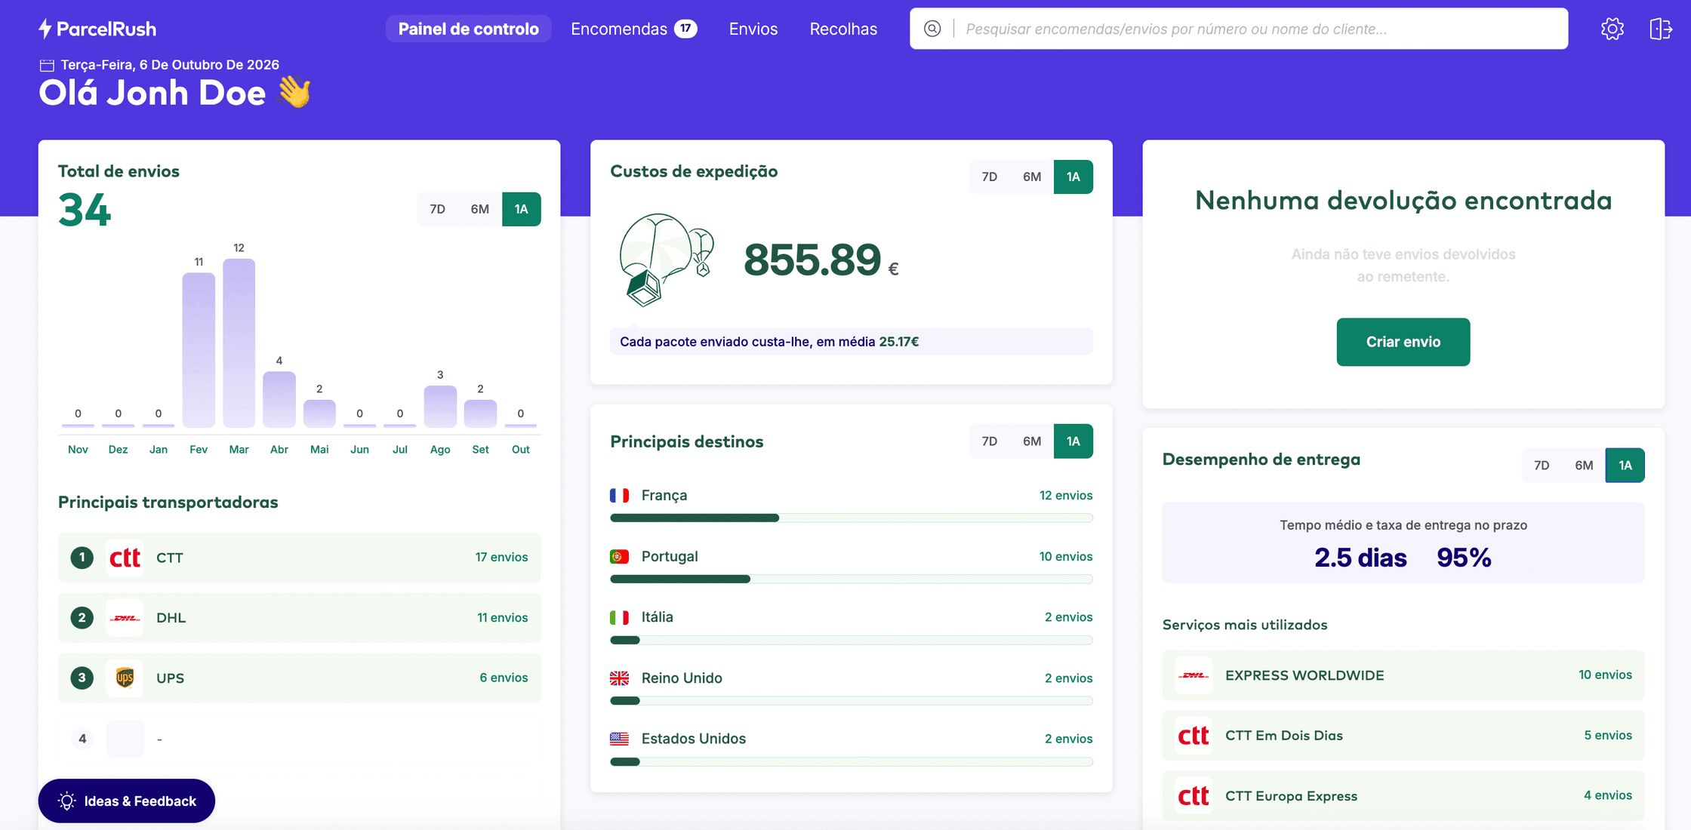Click the calendar icon beside the date
This screenshot has width=1691, height=830.
click(47, 65)
